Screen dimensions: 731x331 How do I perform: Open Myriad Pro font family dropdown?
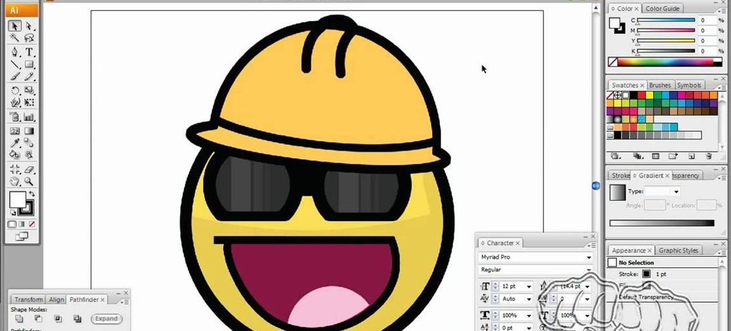(589, 257)
